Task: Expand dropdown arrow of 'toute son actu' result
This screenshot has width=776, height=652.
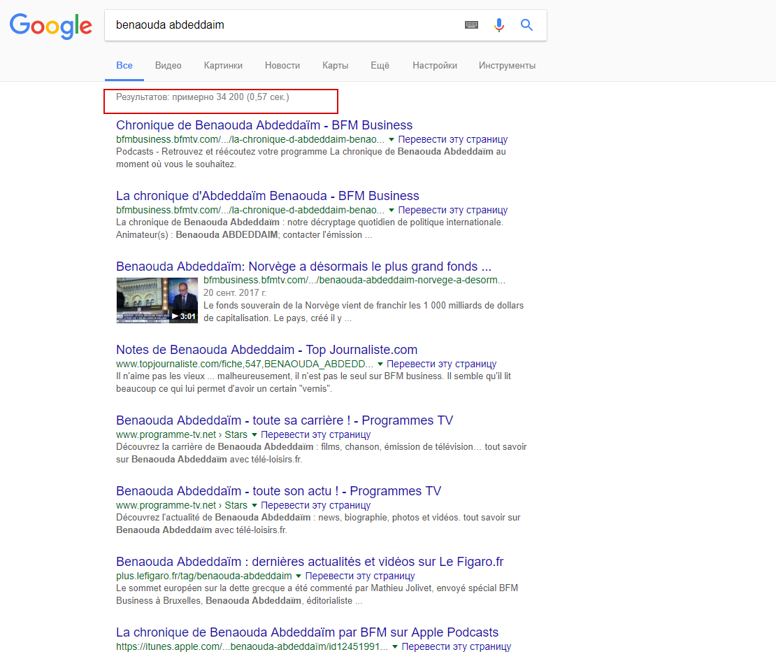Action: point(254,506)
